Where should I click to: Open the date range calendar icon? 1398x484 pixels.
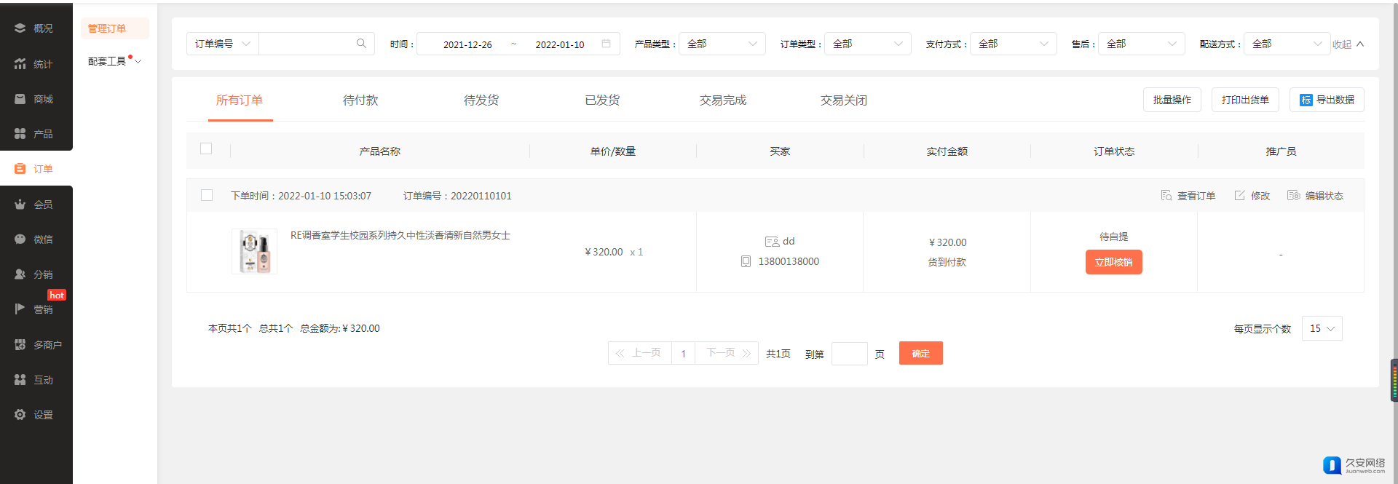[x=606, y=44]
